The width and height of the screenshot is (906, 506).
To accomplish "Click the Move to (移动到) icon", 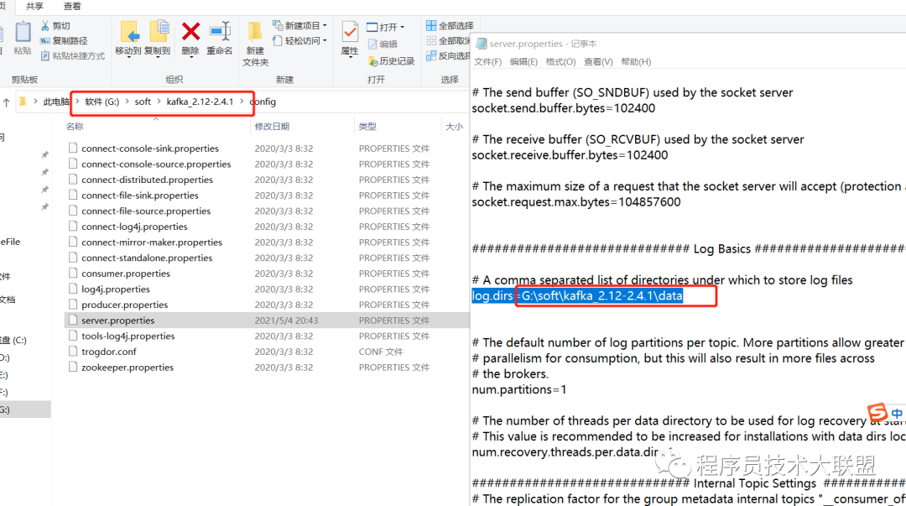I will tap(129, 31).
